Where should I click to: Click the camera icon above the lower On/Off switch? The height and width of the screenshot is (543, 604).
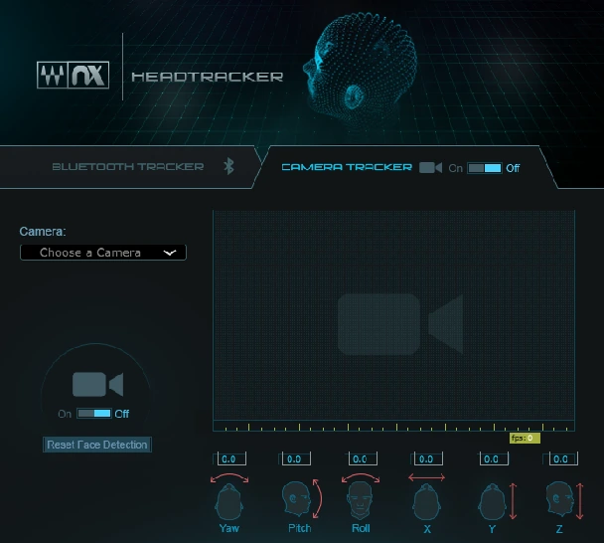[x=97, y=384]
